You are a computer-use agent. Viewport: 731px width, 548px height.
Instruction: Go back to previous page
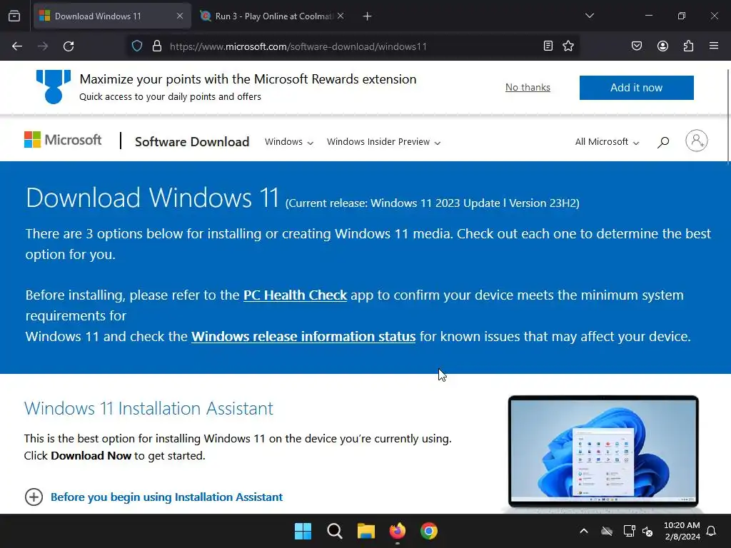tap(17, 46)
